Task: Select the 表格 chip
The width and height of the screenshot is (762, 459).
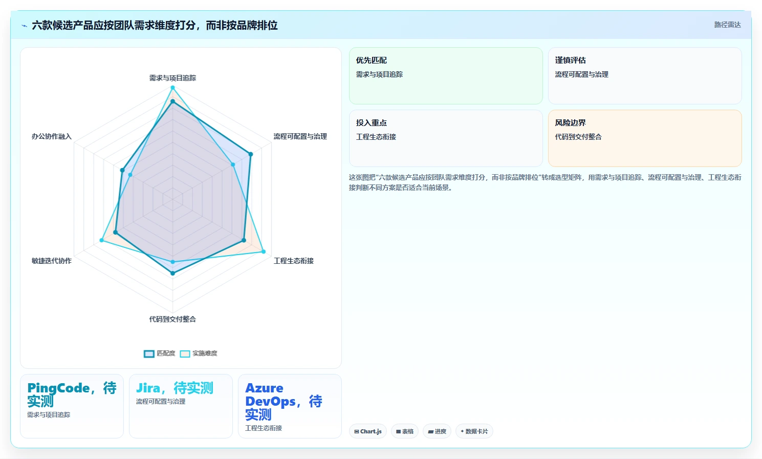Action: [405, 431]
